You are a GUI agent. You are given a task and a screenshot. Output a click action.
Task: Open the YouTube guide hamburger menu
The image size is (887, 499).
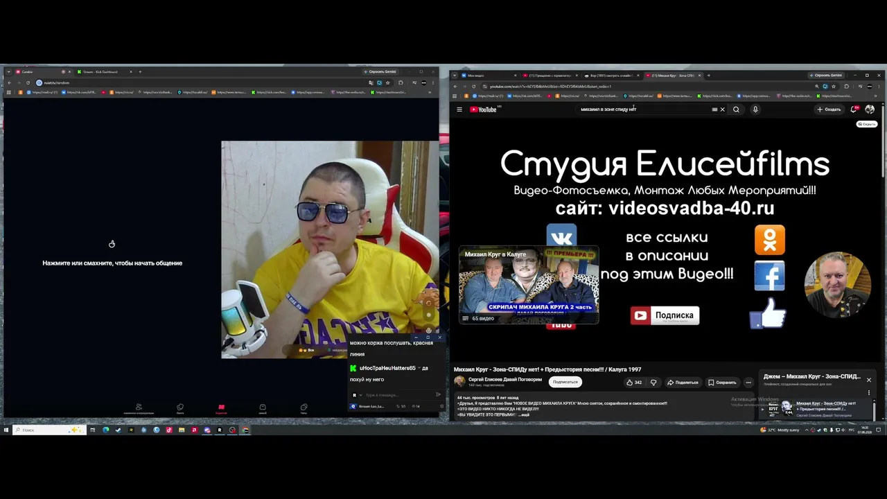coord(459,110)
